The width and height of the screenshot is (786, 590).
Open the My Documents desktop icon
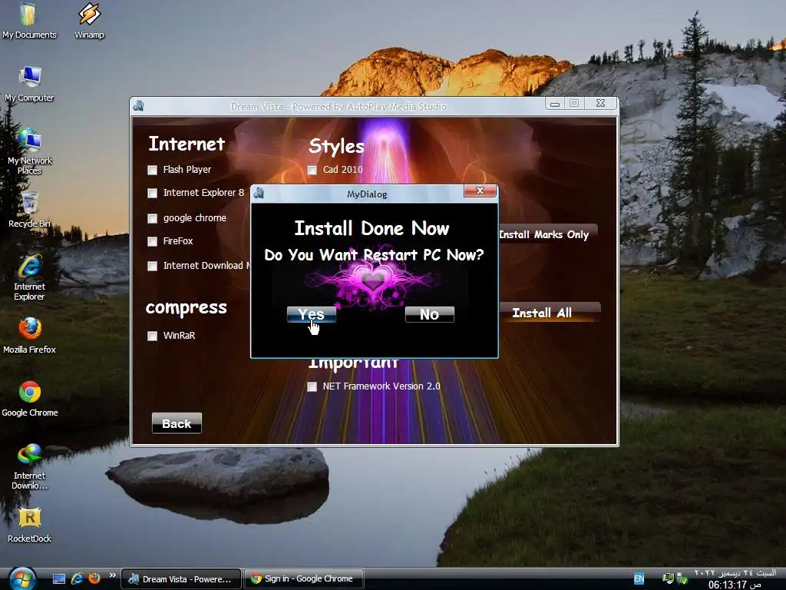pos(29,20)
